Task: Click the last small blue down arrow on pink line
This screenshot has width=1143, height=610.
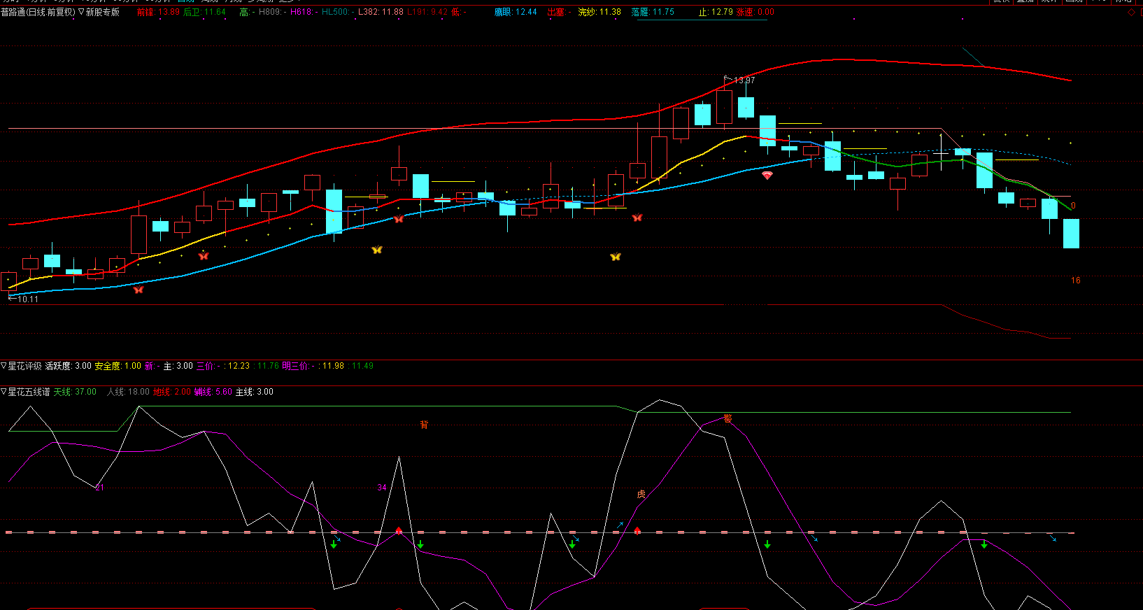Action: (1053, 538)
